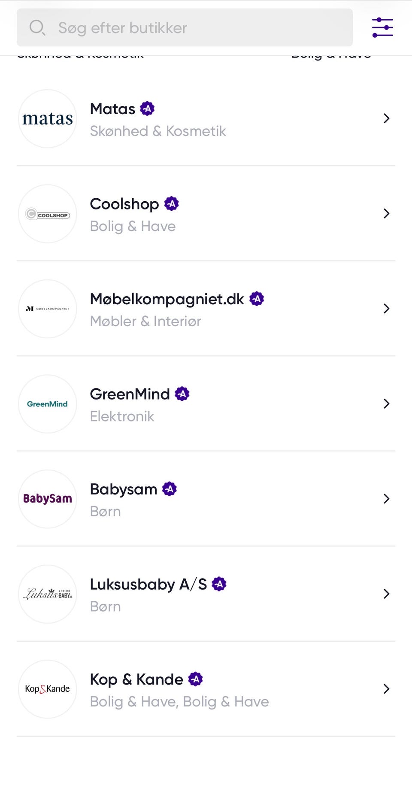Expand Coolshop store chevron arrow

pyautogui.click(x=386, y=214)
